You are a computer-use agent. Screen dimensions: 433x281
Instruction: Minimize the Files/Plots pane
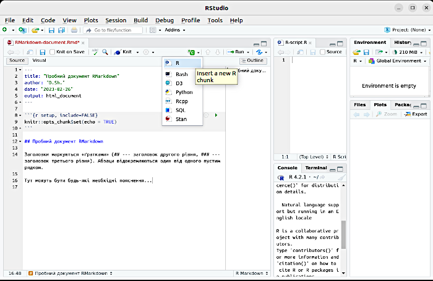click(x=416, y=106)
